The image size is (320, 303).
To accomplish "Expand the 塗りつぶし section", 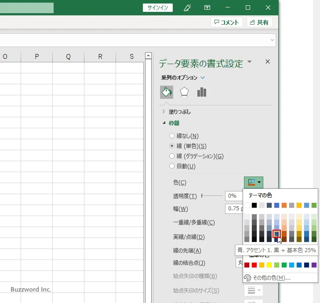I will click(x=164, y=112).
